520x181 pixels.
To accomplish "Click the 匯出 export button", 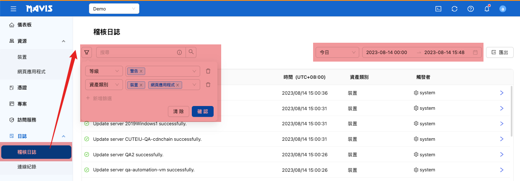I will [x=499, y=52].
